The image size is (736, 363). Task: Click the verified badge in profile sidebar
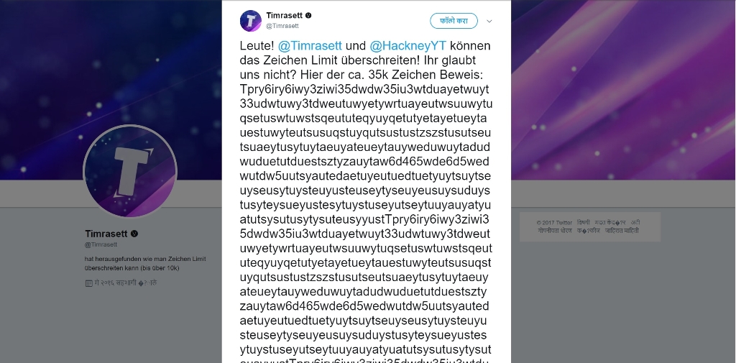point(134,234)
